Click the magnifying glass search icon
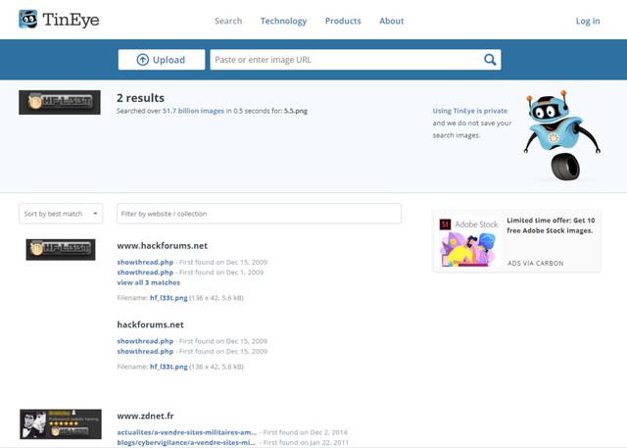 (490, 60)
